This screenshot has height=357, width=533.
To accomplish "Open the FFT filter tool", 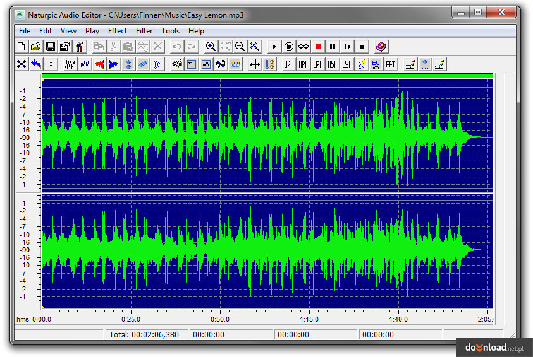I will [391, 64].
